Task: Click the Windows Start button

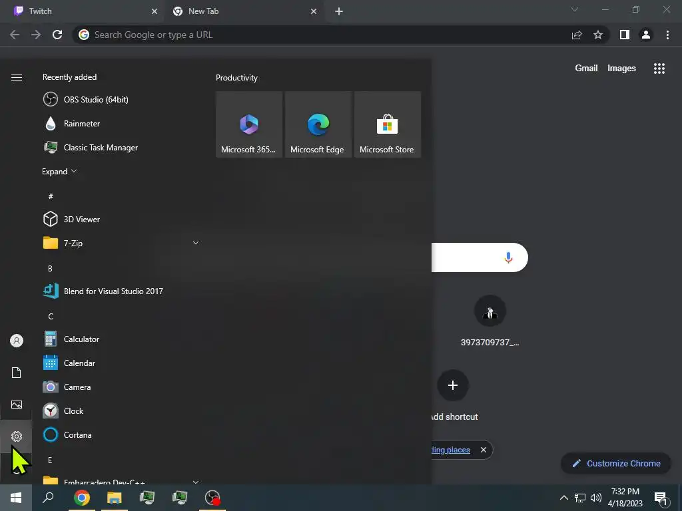Action: pos(16,498)
